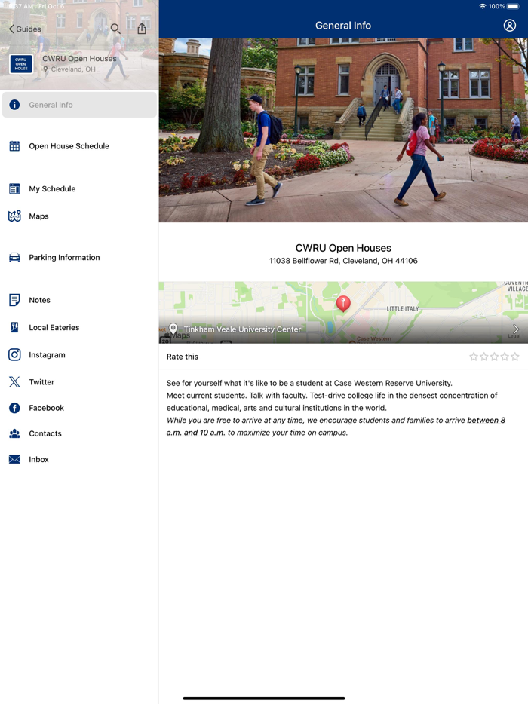Image resolution: width=528 pixels, height=704 pixels.
Task: Tap the Wi-Fi status icon
Action: coord(483,6)
